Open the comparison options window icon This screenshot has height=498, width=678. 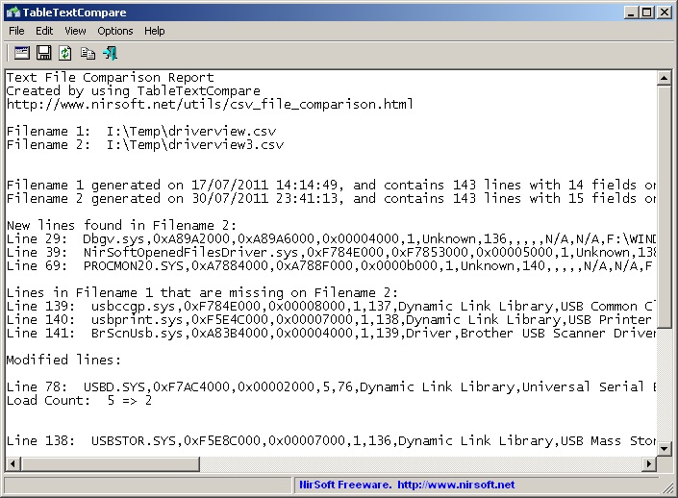coord(20,53)
